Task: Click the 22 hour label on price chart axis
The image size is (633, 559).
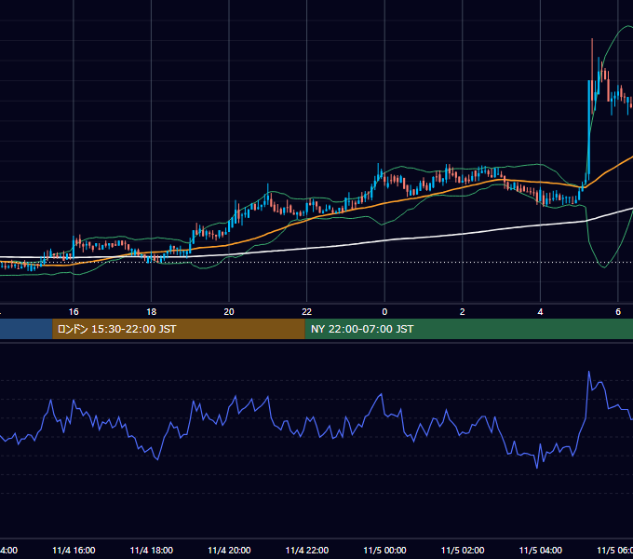Action: tap(307, 312)
